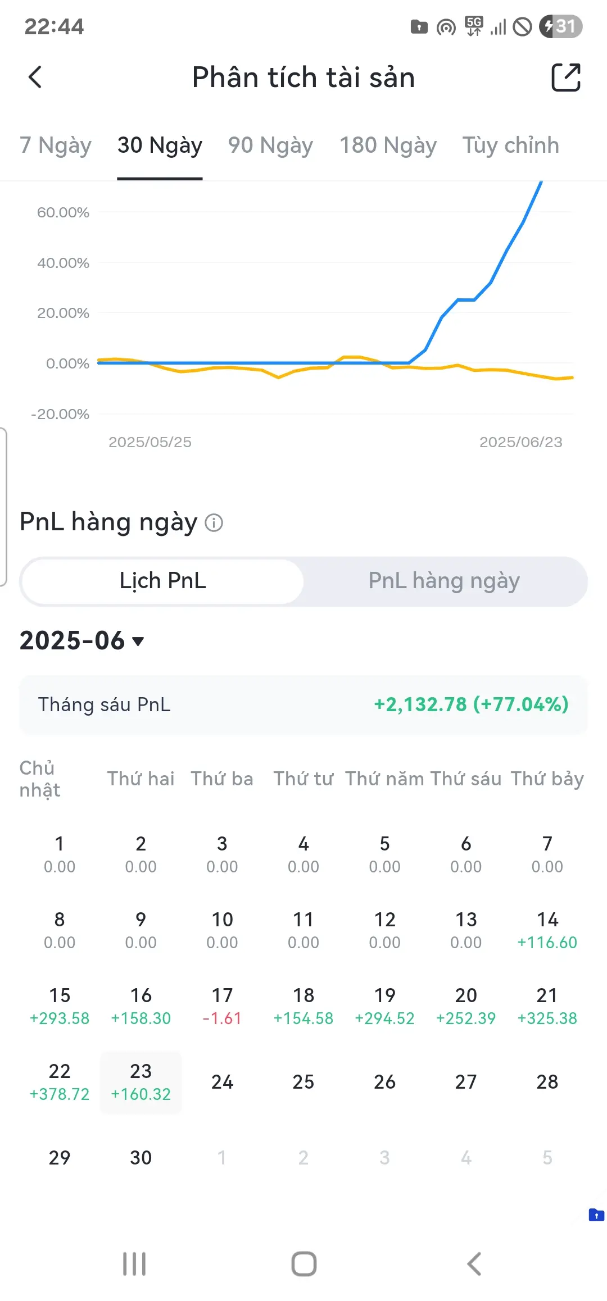607x1301 pixels.
Task: Select day 17 with -1.61 loss
Action: coord(222,1006)
